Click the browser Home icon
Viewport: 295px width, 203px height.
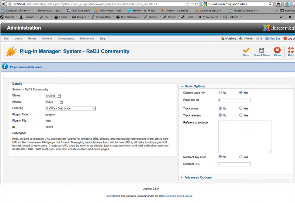(278, 4)
